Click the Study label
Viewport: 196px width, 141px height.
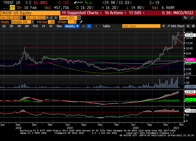coord(5,22)
